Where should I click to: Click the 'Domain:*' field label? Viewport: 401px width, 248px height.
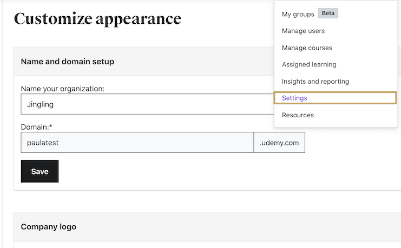[x=34, y=127]
